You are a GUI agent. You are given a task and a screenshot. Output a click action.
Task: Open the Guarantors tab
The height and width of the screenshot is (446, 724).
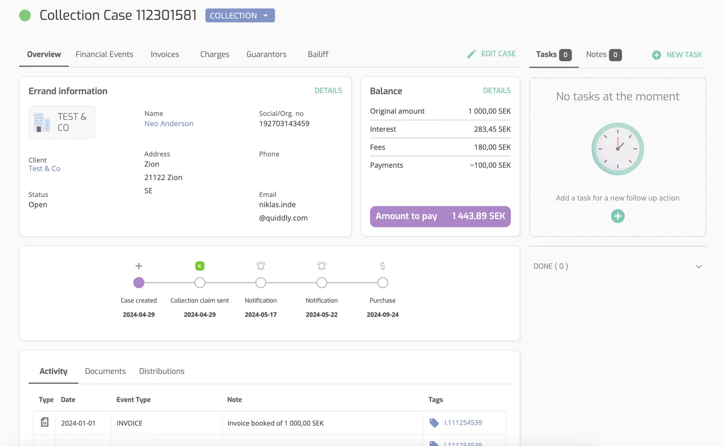click(266, 54)
